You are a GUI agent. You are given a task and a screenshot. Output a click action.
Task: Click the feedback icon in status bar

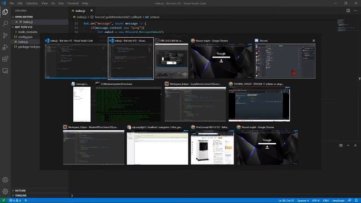[350, 201]
